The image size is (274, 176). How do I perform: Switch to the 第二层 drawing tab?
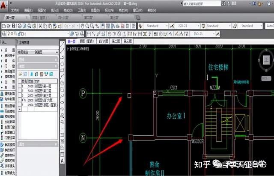(116, 41)
